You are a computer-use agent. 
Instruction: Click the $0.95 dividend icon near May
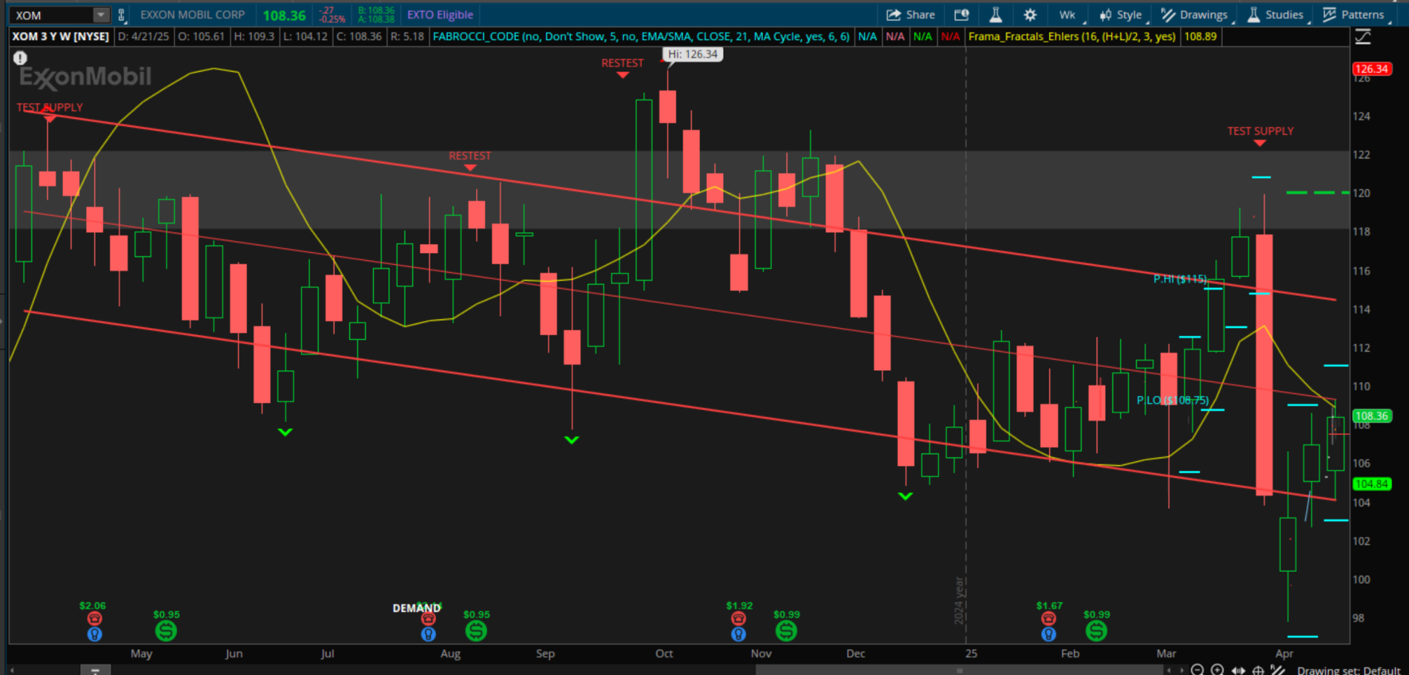click(x=166, y=631)
